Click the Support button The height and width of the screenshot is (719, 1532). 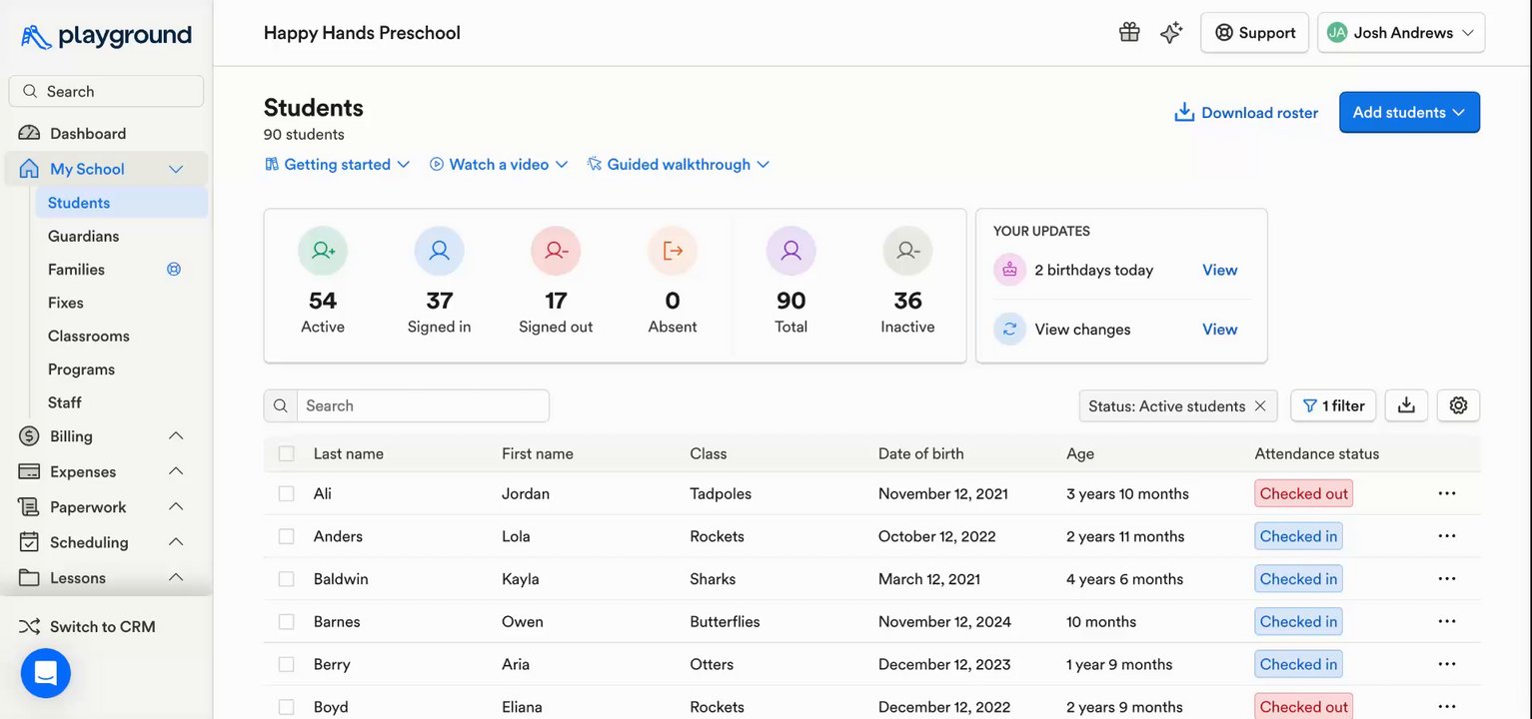pyautogui.click(x=1254, y=33)
